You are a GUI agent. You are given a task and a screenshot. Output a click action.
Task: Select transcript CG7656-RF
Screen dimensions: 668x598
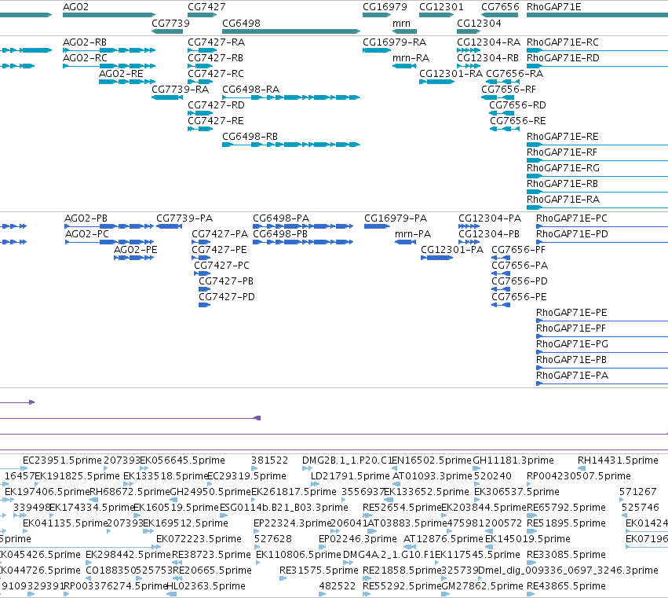(498, 97)
